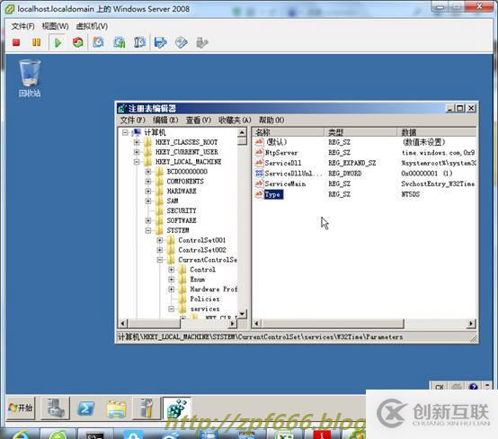Open the VM console 视图(W) menu
Screen dimensions: 498x439
(x=55, y=26)
